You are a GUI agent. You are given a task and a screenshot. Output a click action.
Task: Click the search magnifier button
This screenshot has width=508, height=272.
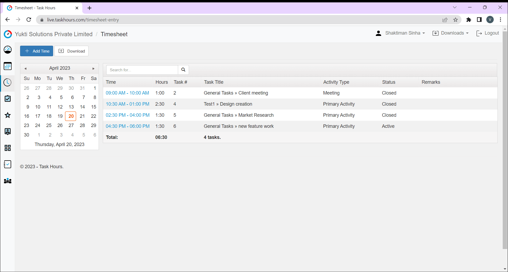(x=183, y=70)
